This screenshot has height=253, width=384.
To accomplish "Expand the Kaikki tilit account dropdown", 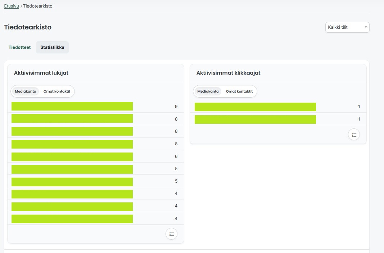I will point(347,27).
